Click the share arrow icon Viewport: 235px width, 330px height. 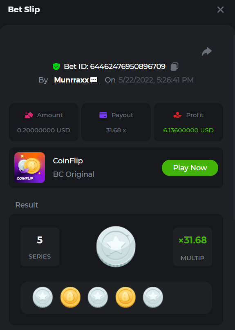click(207, 51)
